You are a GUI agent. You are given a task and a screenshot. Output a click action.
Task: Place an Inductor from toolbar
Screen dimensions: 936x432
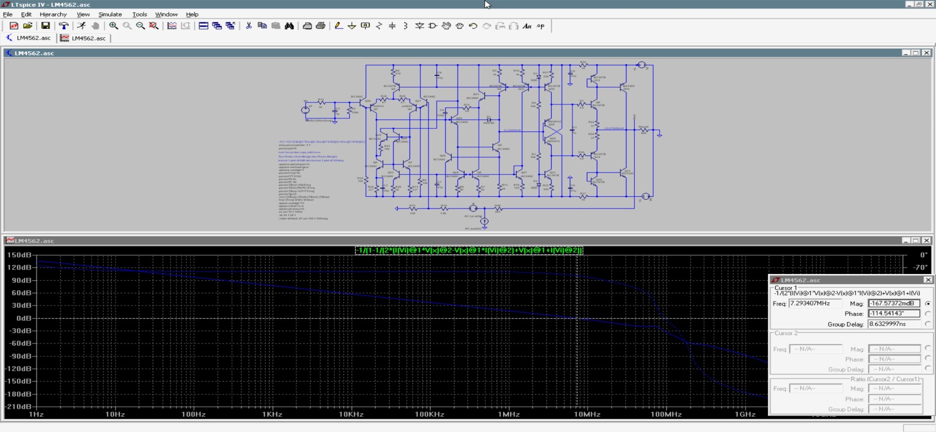coord(406,26)
